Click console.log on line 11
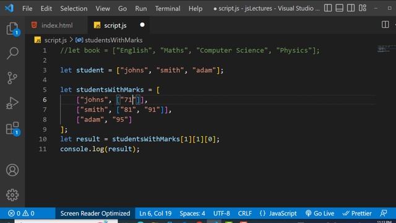This screenshot has height=223, width=396. coord(82,149)
